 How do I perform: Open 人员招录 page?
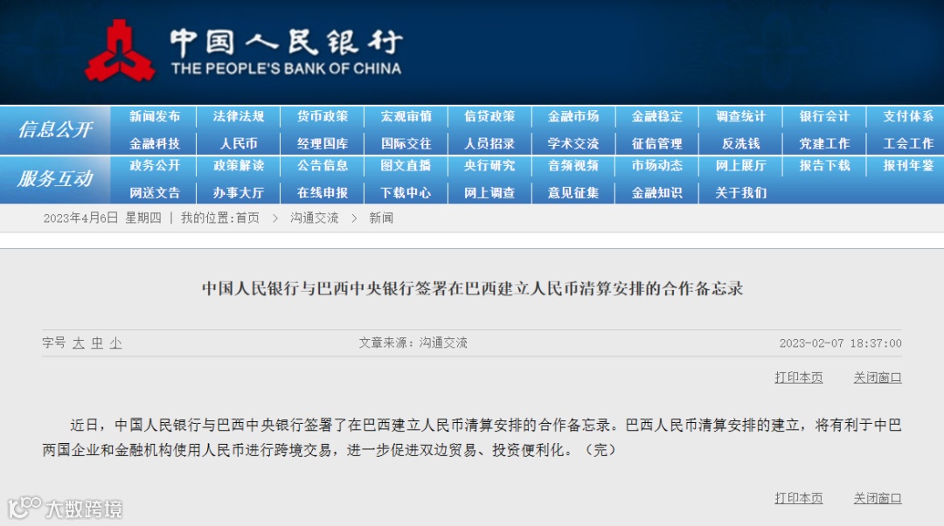489,144
